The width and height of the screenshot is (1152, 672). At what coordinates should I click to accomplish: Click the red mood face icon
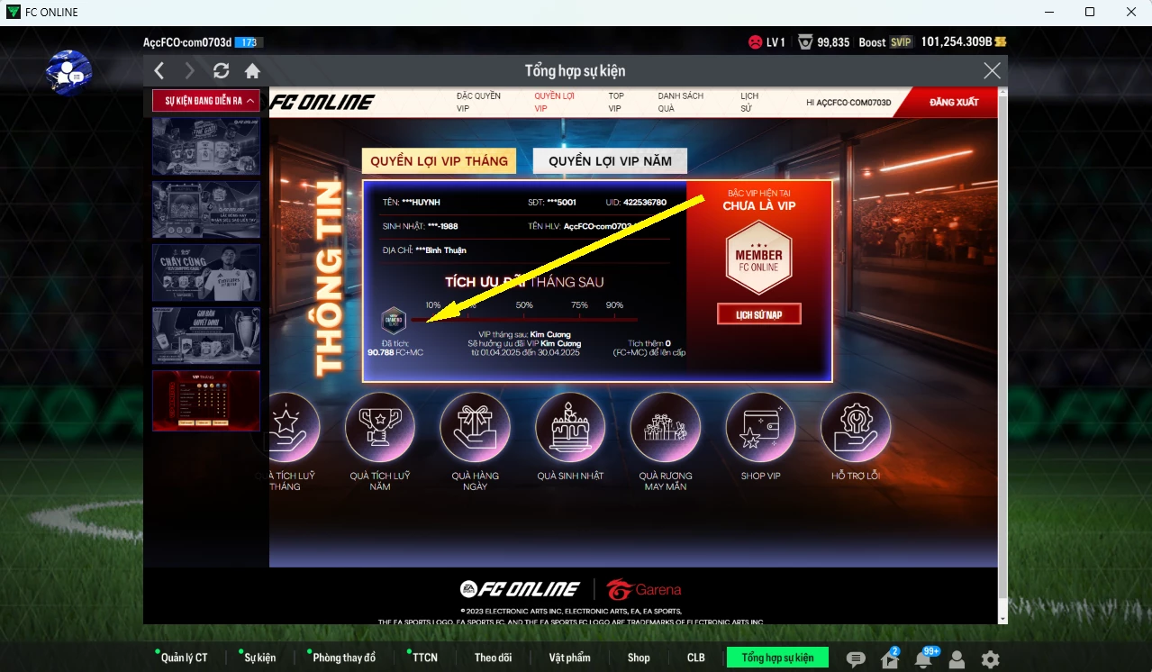coord(755,42)
